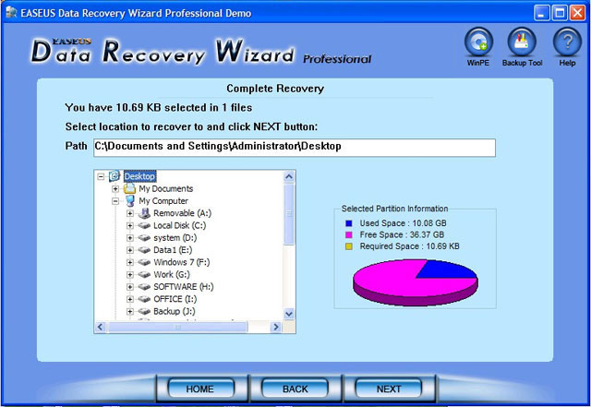This screenshot has width=591, height=407.
Task: Click 'Used Space : 10.08 GB' text
Action: point(403,223)
